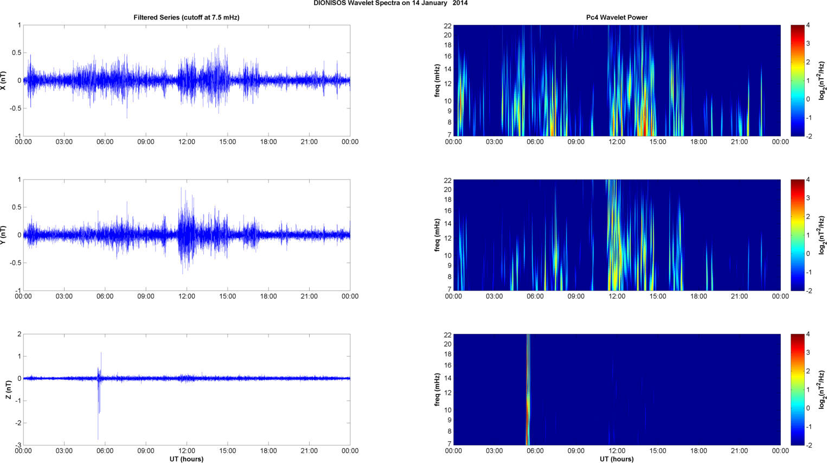Click the log2(nT²/Hz) label of middle colorbar

[822, 235]
